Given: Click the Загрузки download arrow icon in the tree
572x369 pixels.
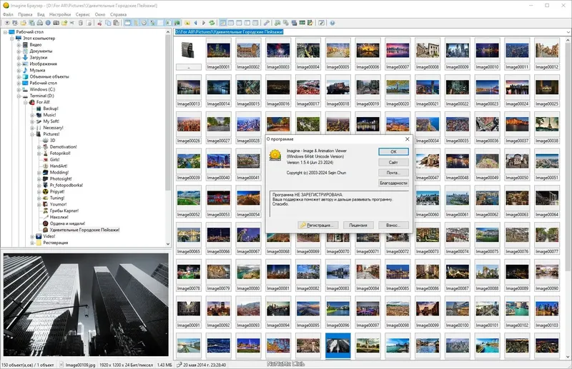Looking at the screenshot, I should click(25, 57).
